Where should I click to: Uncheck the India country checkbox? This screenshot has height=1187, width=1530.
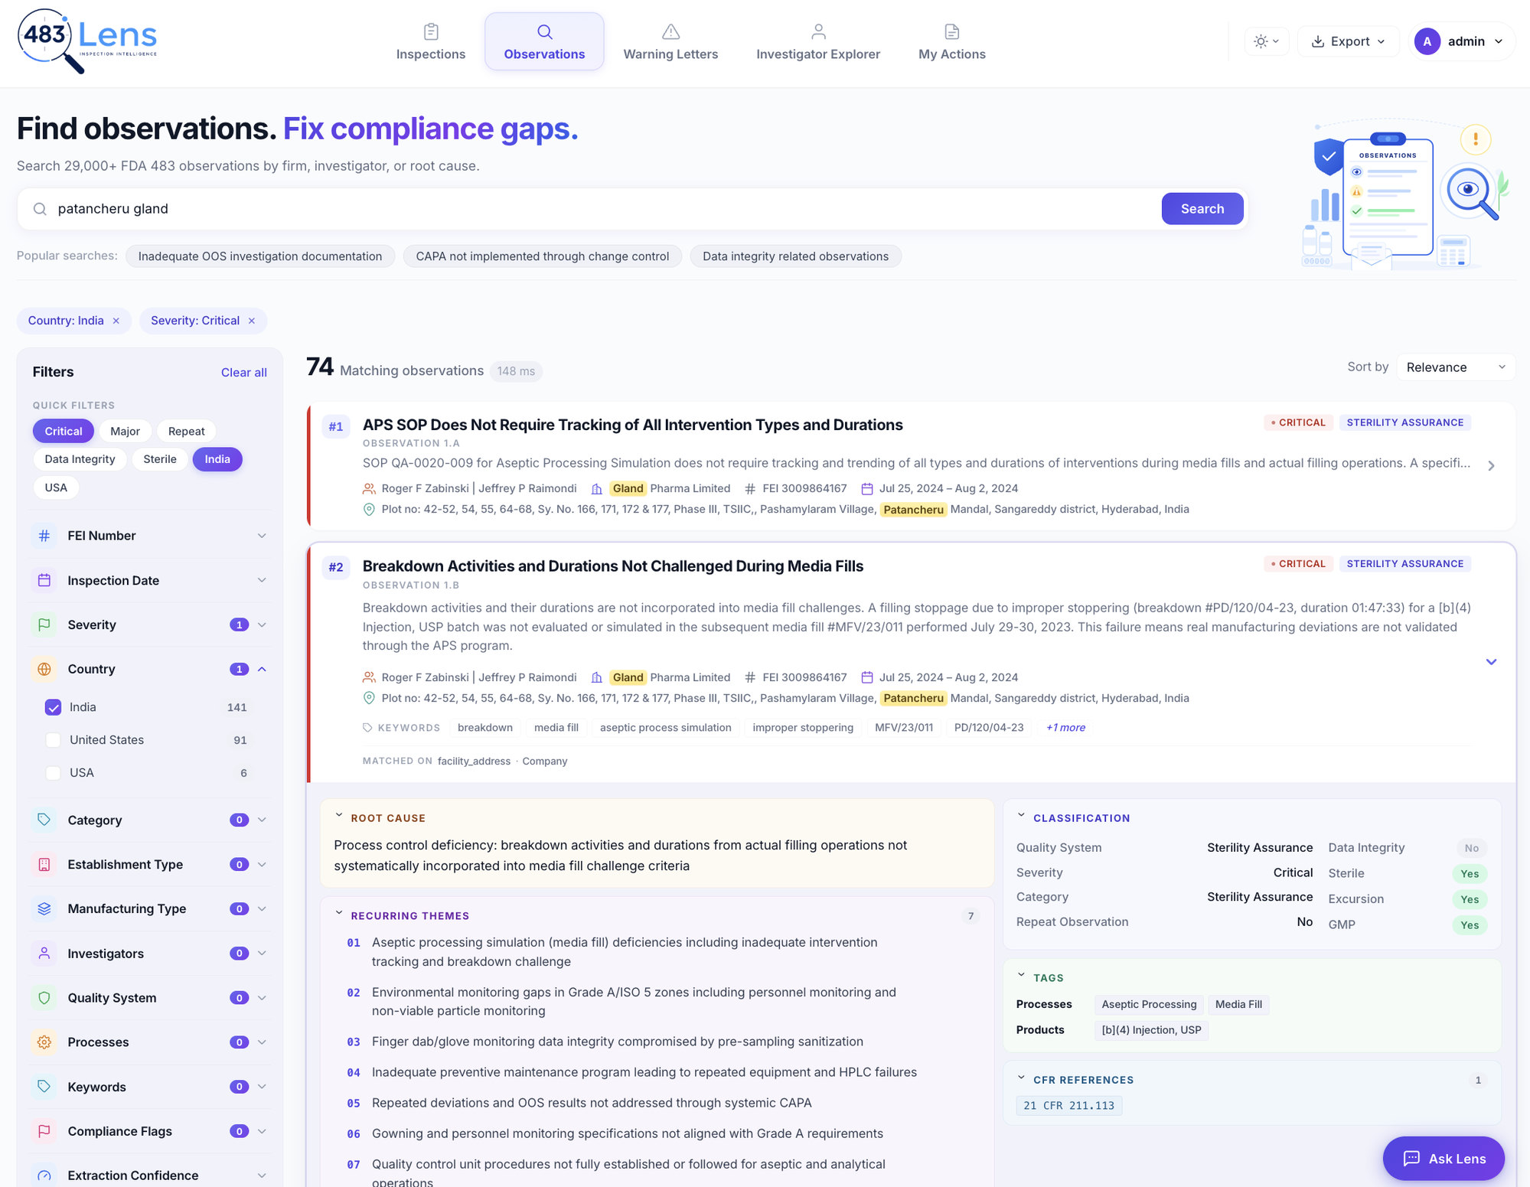53,707
